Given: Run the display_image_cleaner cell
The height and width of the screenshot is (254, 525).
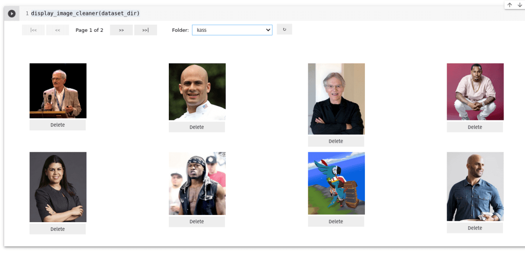Looking at the screenshot, I should [12, 14].
